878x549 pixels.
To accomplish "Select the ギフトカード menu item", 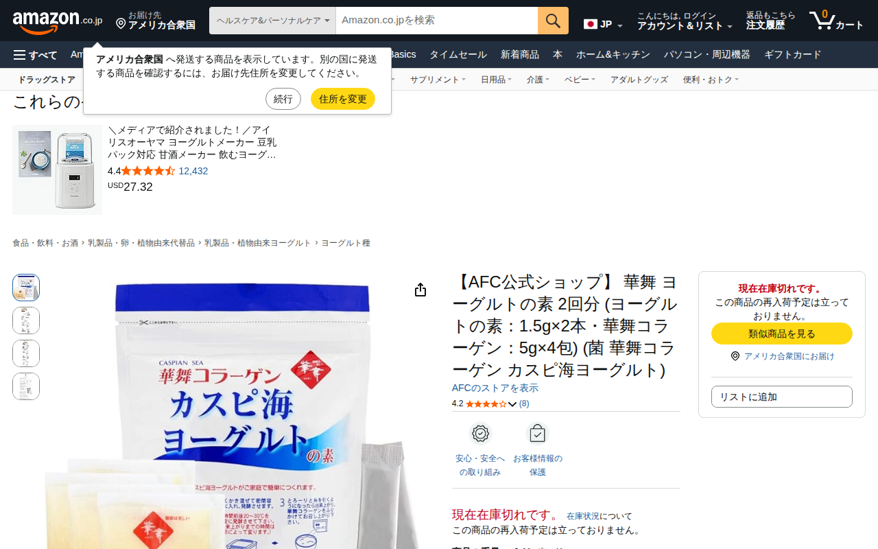I will click(792, 55).
